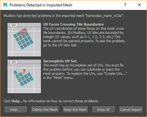Click the UV Faces Crossing Tile Boundaries thumbnail
The image size is (147, 117).
point(24,40)
